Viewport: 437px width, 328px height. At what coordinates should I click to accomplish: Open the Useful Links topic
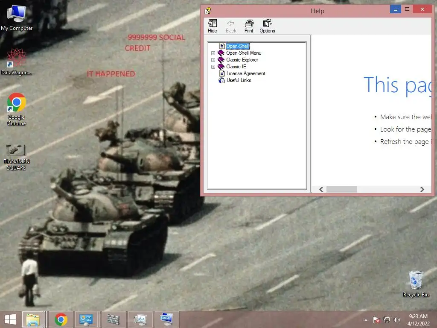click(x=239, y=80)
